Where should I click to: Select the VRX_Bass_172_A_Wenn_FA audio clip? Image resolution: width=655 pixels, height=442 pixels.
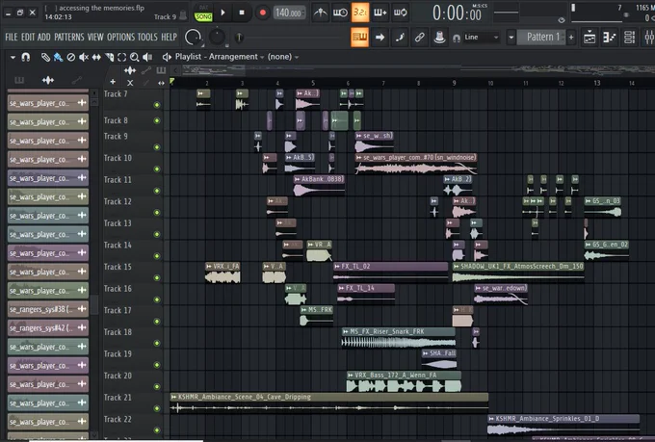(404, 381)
